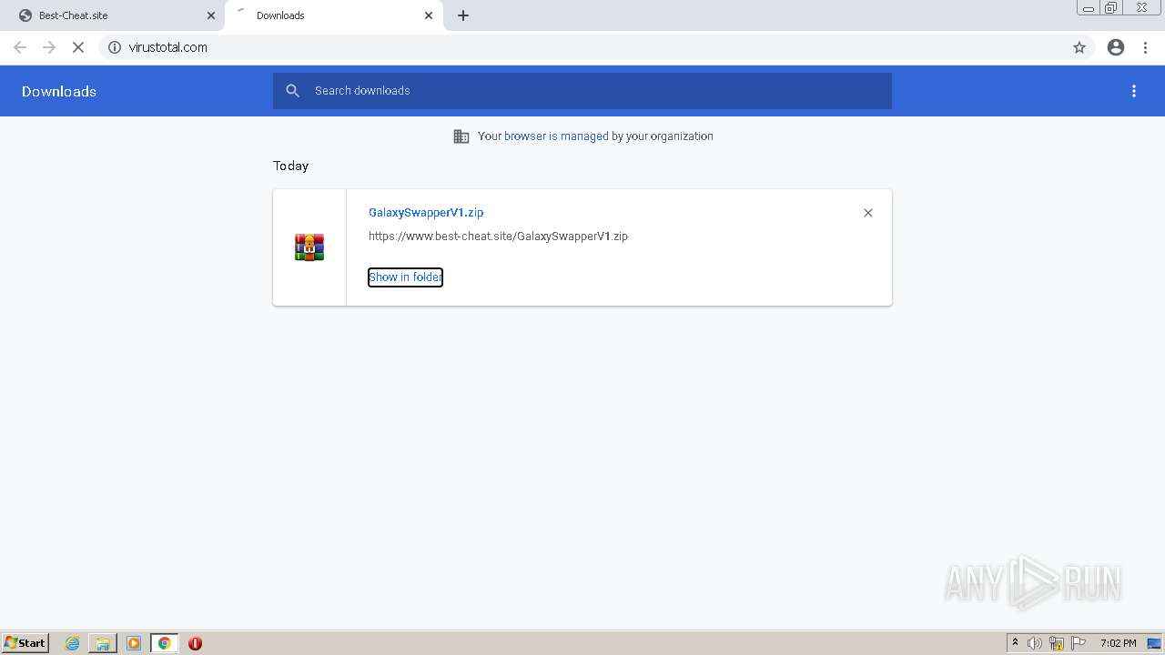Restore down the Chrome window
This screenshot has width=1165, height=655.
(x=1111, y=7)
